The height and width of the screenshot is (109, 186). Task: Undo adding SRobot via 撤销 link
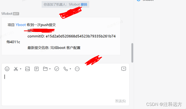pos(84,4)
